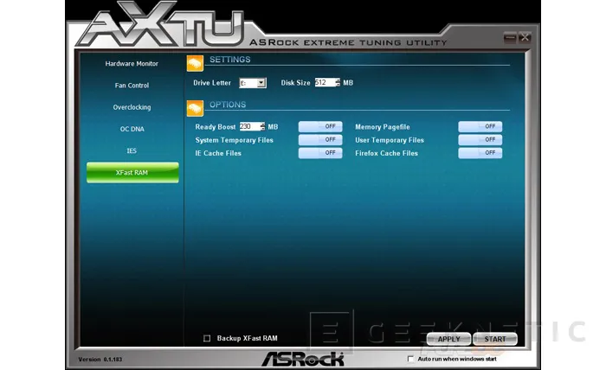Adjust the Disk Size spinner arrows
Screen dimensions: 606x370
click(x=338, y=83)
